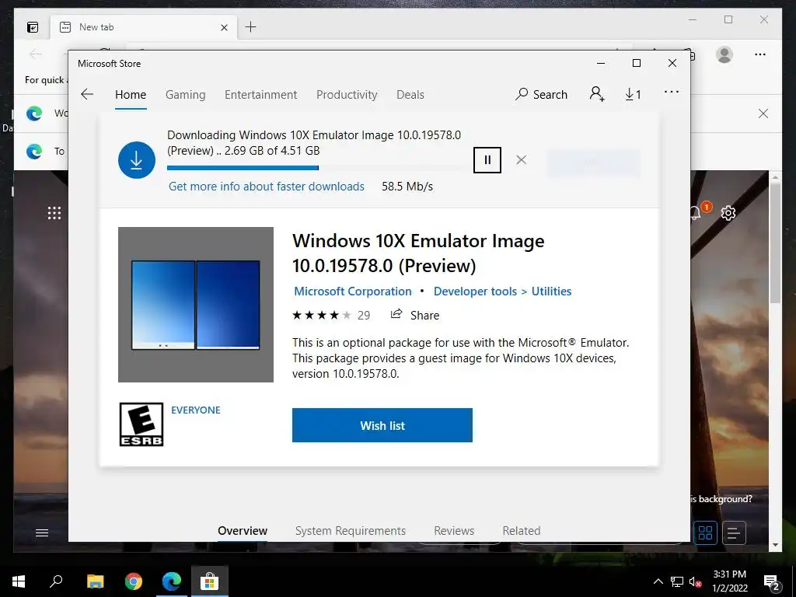
Task: Open the Store three-dot menu
Action: (671, 92)
